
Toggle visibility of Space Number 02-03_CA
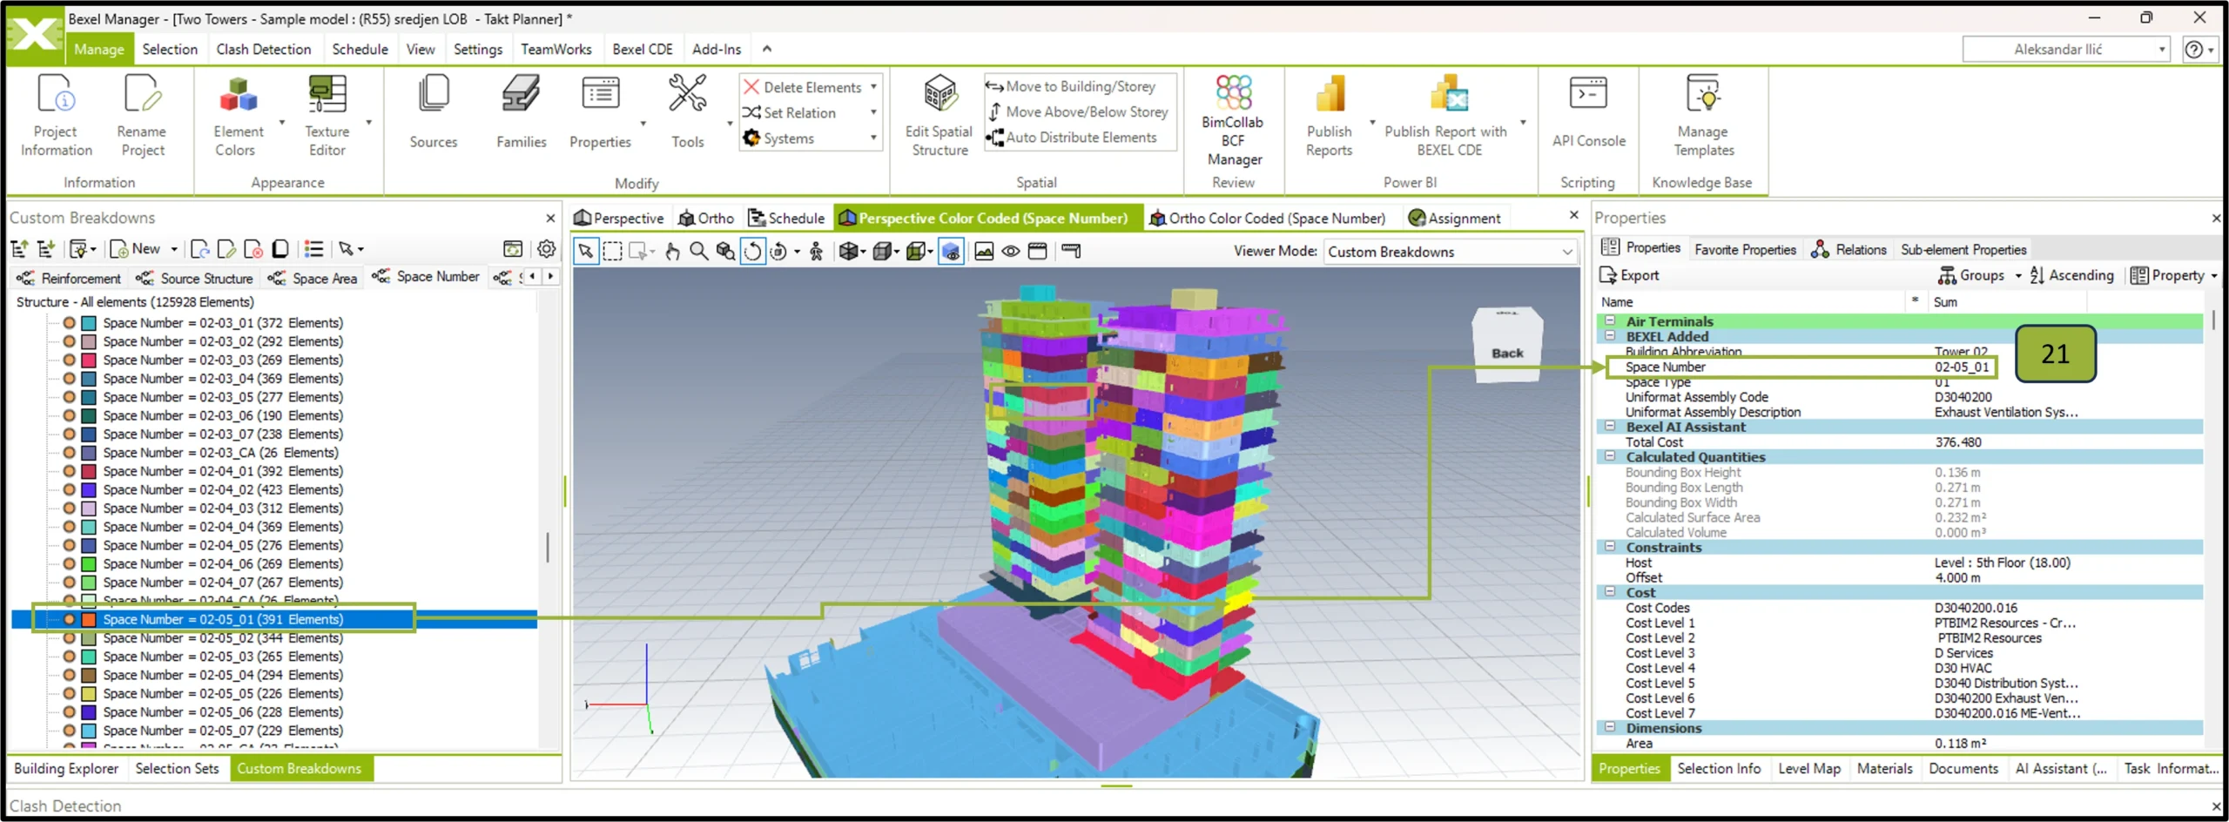[x=69, y=453]
